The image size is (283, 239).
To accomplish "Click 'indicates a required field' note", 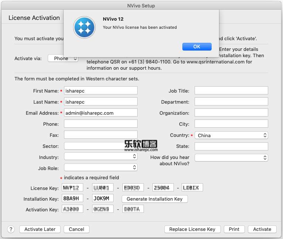I will (91, 178).
